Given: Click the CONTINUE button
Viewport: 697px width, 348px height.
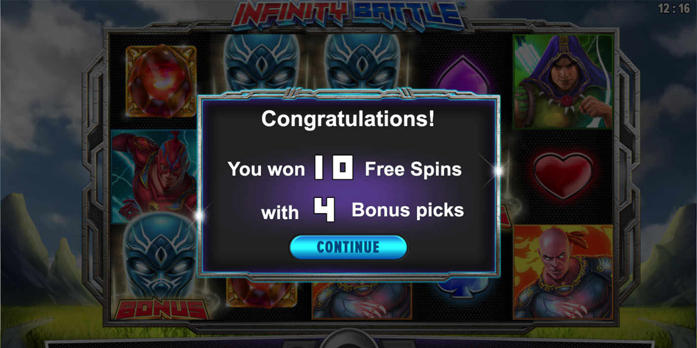Looking at the screenshot, I should pyautogui.click(x=348, y=247).
